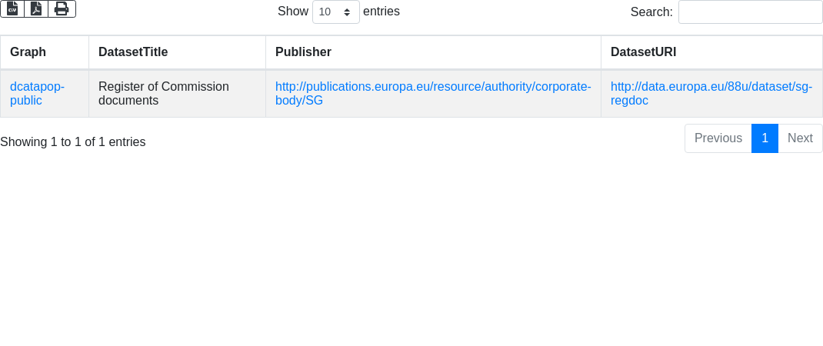This screenshot has height=346, width=823.
Task: Open the Show entries dropdown
Action: click(x=336, y=12)
